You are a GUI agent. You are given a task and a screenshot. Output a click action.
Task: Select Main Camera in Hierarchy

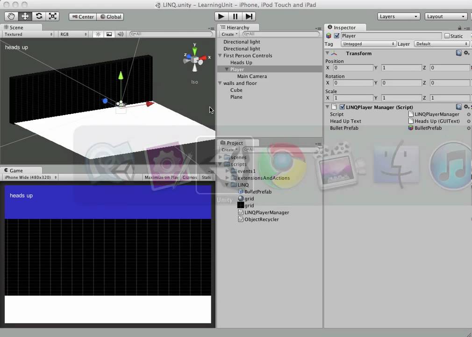(x=252, y=76)
